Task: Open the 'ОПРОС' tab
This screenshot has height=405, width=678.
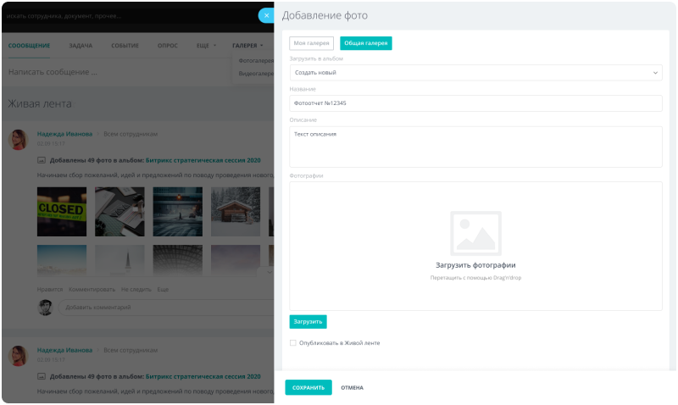Action: pyautogui.click(x=168, y=46)
